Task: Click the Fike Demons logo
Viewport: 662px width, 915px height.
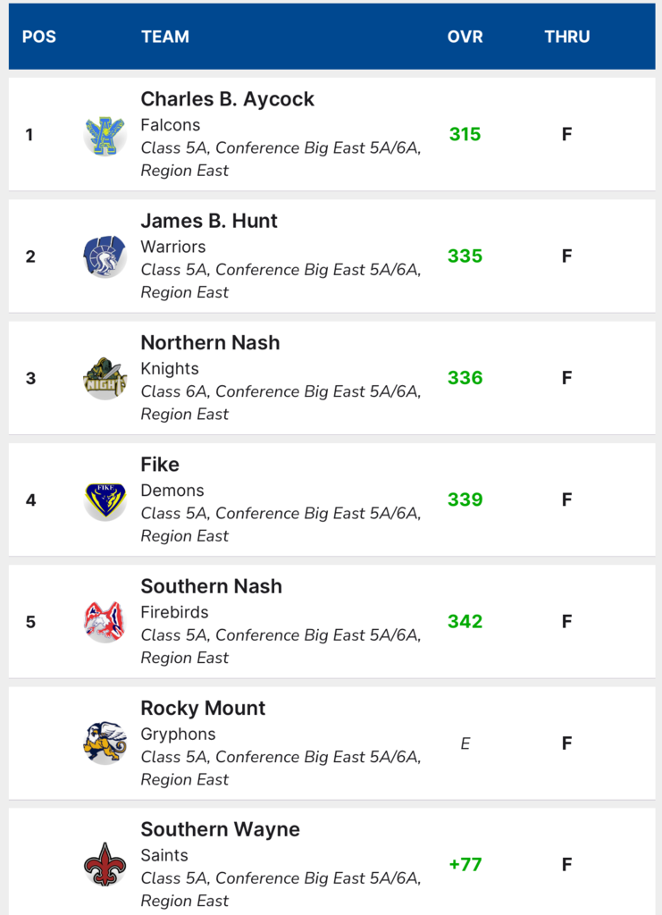Action: [x=105, y=500]
